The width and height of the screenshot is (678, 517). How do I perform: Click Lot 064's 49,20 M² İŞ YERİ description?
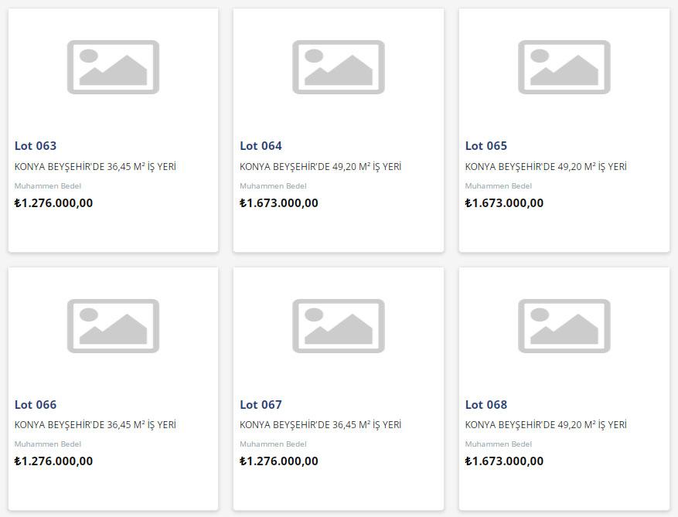320,167
